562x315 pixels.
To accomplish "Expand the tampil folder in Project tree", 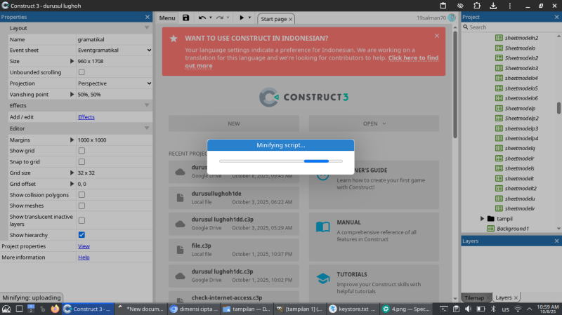I will tap(482, 219).
